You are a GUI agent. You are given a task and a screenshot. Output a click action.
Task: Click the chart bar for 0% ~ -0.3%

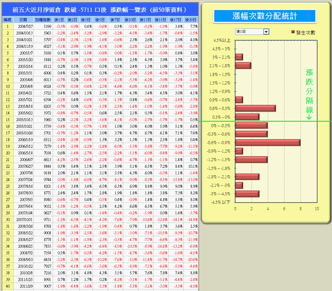[251, 126]
